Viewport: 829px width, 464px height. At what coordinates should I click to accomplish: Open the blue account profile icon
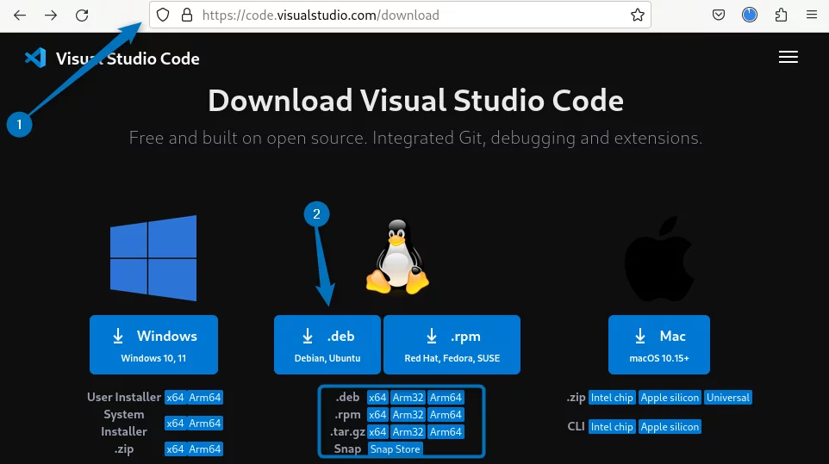[x=750, y=15]
